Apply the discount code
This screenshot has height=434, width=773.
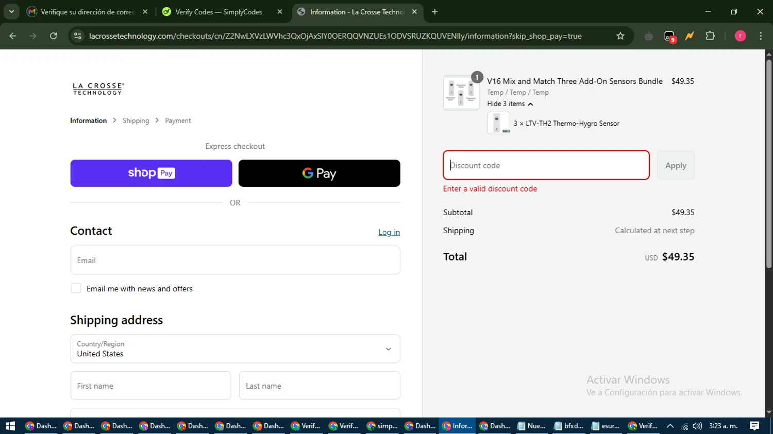[x=676, y=165]
